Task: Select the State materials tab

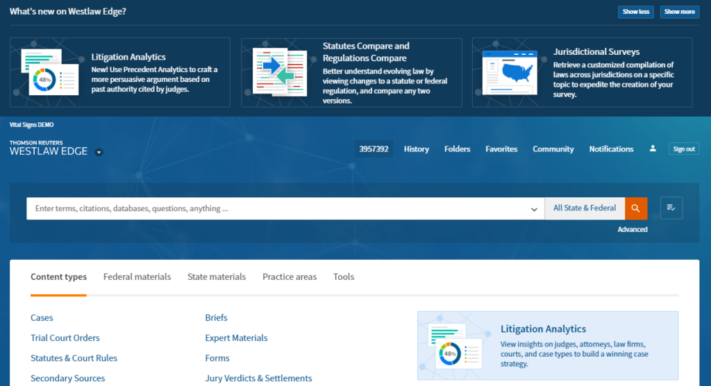Action: click(x=217, y=277)
